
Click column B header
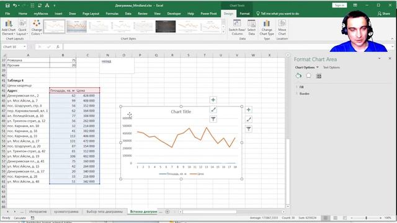[63, 55]
